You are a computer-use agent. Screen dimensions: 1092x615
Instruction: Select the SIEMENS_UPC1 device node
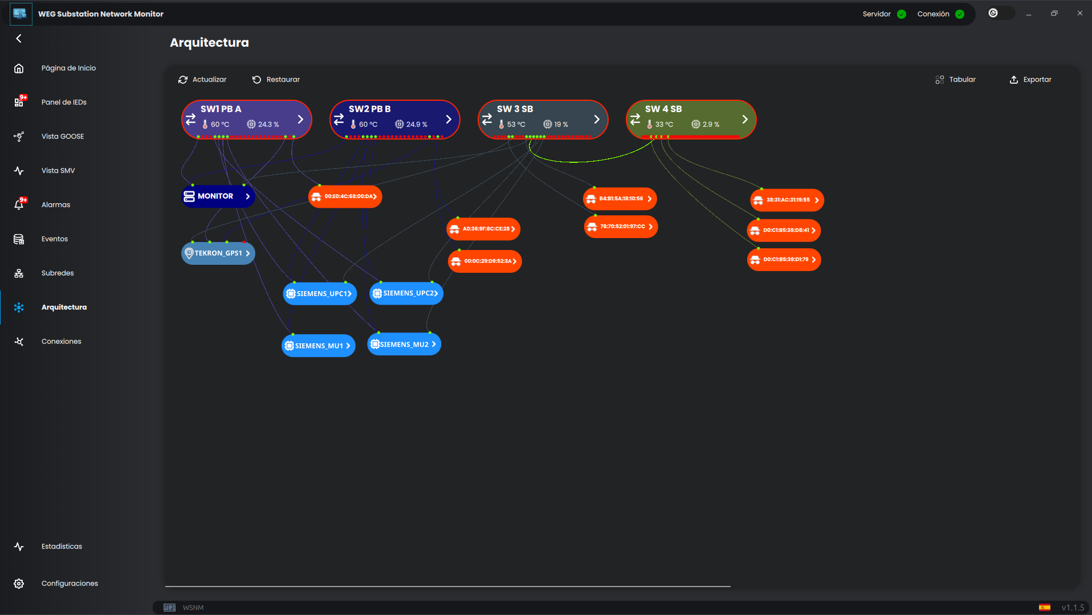pos(319,294)
